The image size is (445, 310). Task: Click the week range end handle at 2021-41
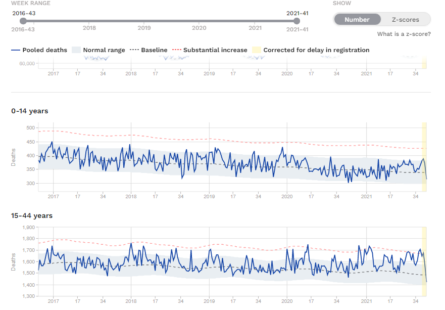[x=297, y=21]
